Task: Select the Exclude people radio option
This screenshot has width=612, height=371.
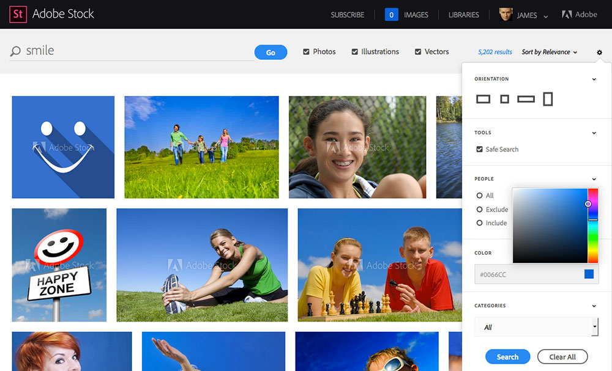Action: [479, 210]
